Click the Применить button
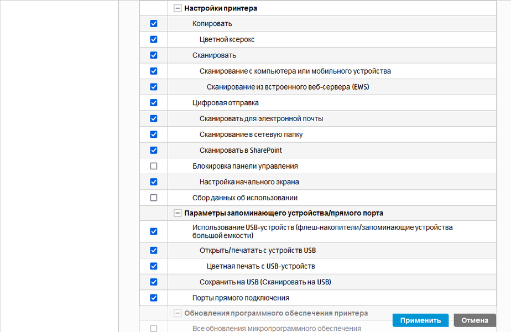511x332 pixels. pos(420,320)
